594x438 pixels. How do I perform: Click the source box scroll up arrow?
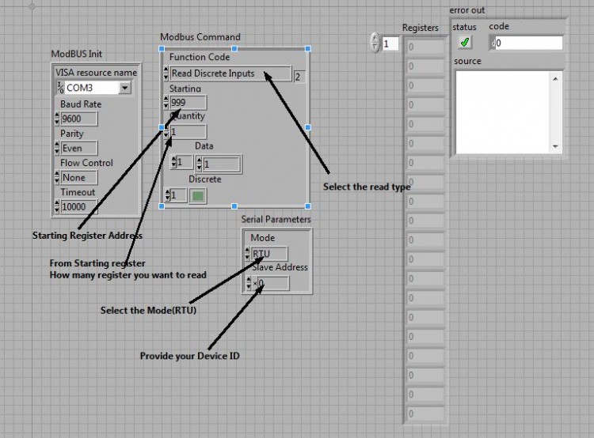click(x=555, y=79)
